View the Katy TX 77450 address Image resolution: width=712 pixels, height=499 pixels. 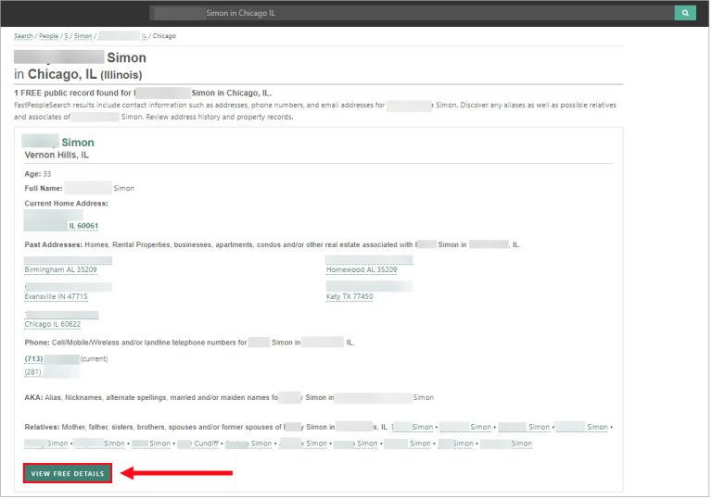point(349,296)
